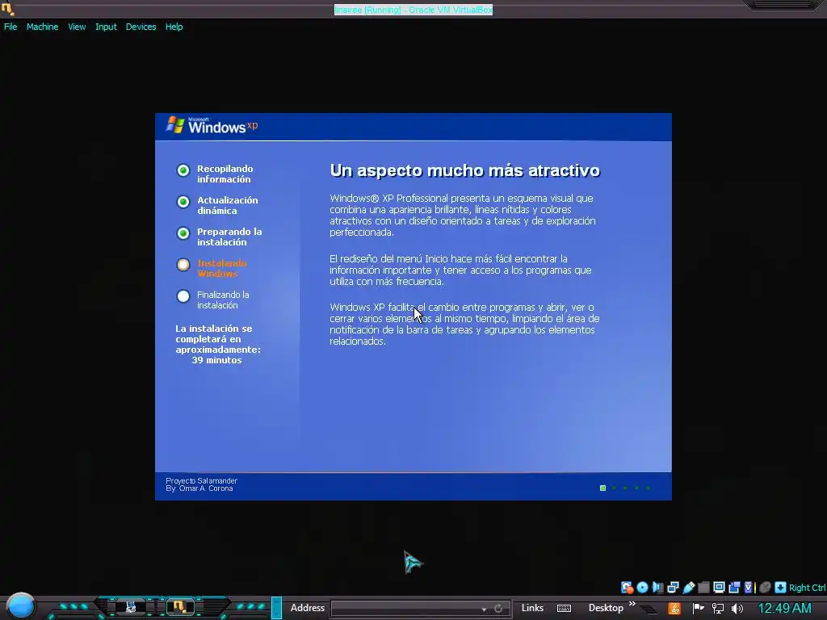Click the '39 minutos' time estimate
Screen dimensions: 827x620
click(x=216, y=360)
